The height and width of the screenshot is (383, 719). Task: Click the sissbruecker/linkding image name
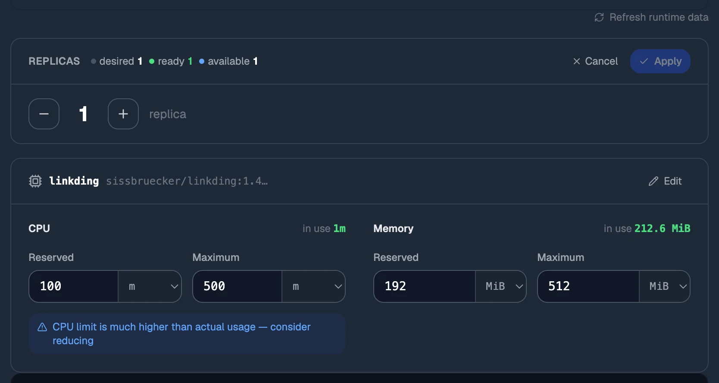(187, 181)
